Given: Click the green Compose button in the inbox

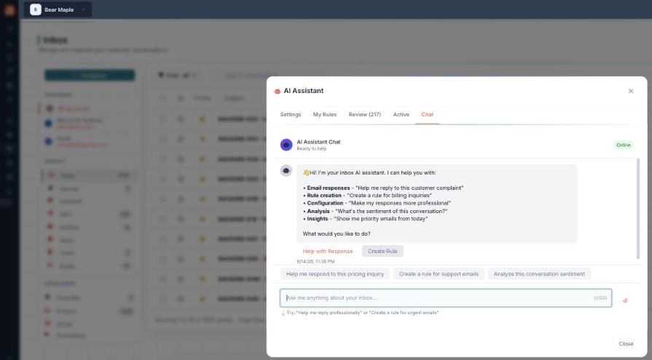Looking at the screenshot, I should tap(90, 75).
